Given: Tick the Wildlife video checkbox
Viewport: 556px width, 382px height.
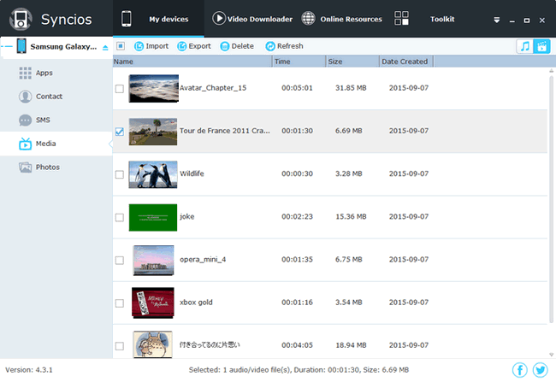Looking at the screenshot, I should click(x=120, y=174).
